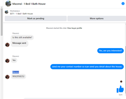Click the Mark as pending button

(36, 18)
